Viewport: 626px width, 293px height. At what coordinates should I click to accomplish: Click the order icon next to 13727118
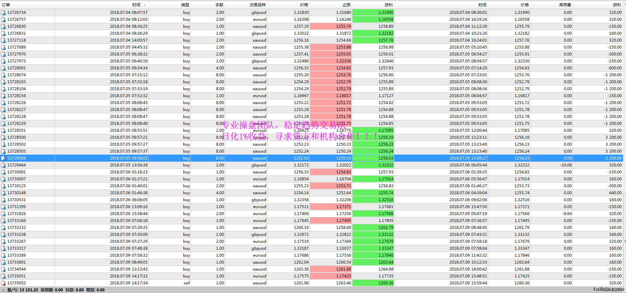click(3, 40)
